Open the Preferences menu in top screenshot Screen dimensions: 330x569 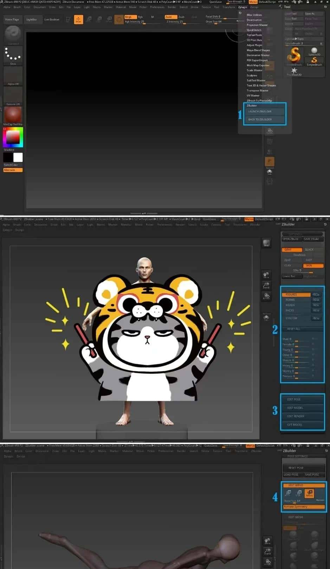tap(157, 7)
